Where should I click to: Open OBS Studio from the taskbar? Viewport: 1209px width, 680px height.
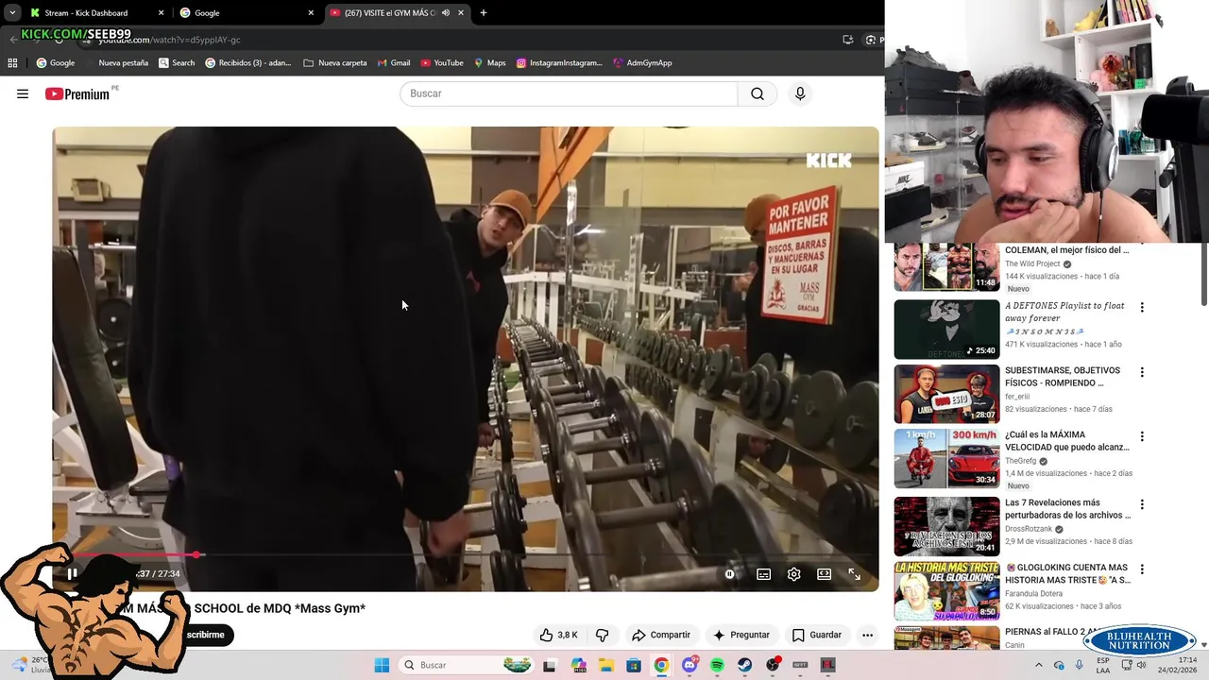tap(773, 665)
